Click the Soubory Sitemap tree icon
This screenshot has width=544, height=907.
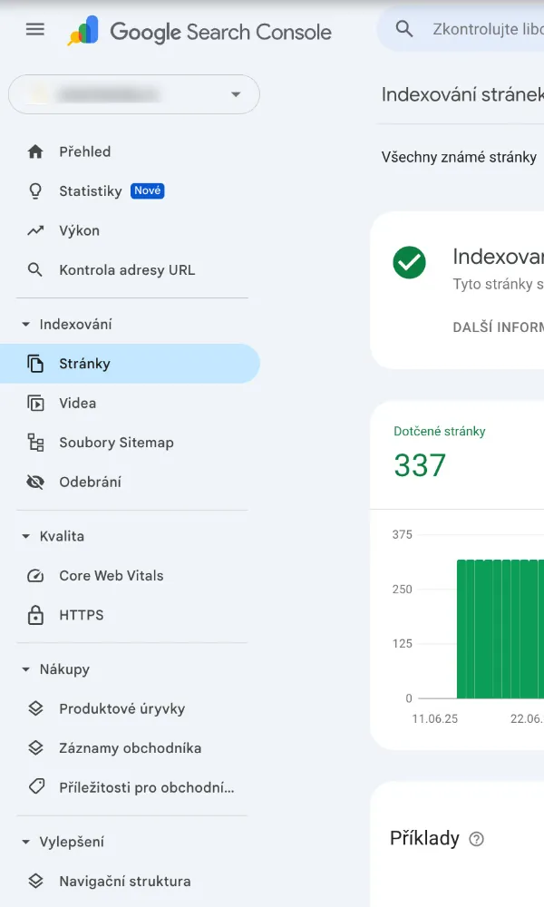(35, 443)
